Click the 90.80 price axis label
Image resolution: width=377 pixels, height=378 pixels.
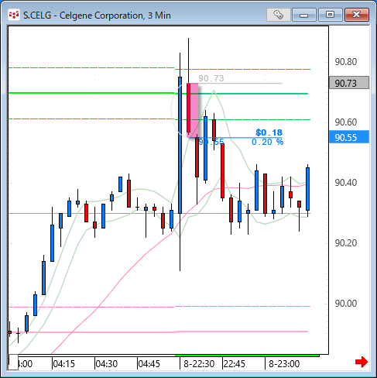click(x=346, y=62)
